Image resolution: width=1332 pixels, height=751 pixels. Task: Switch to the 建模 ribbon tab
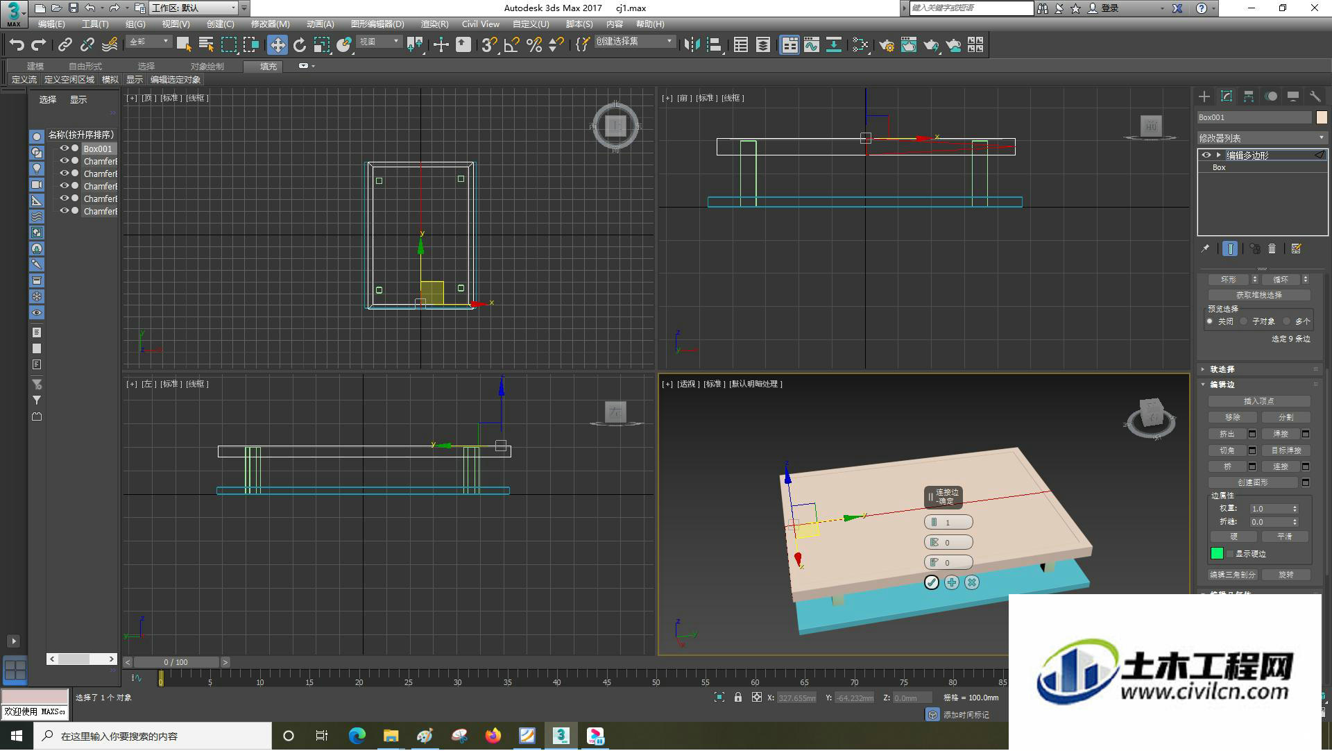pyautogui.click(x=35, y=66)
